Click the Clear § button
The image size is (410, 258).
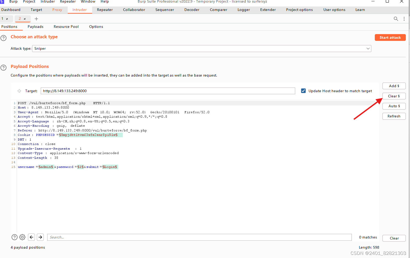[394, 96]
